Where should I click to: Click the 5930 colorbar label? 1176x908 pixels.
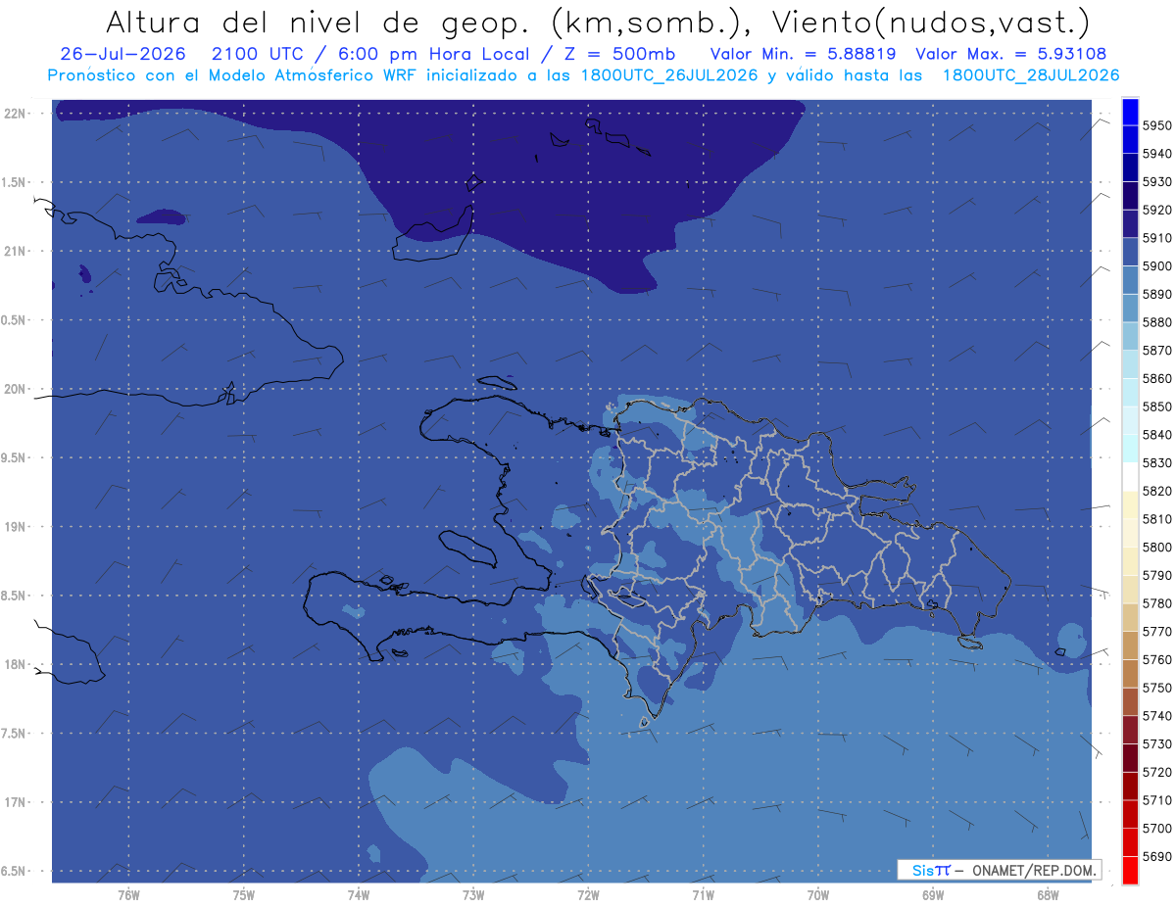click(x=1156, y=182)
